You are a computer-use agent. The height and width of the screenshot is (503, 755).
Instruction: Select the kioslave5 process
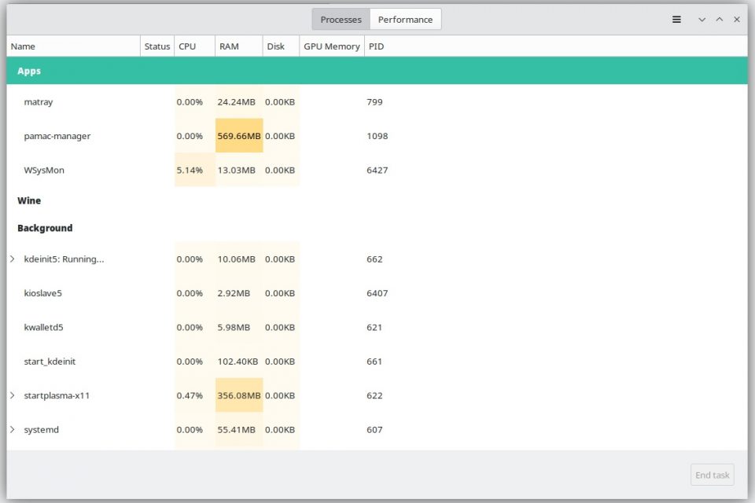pos(377,293)
